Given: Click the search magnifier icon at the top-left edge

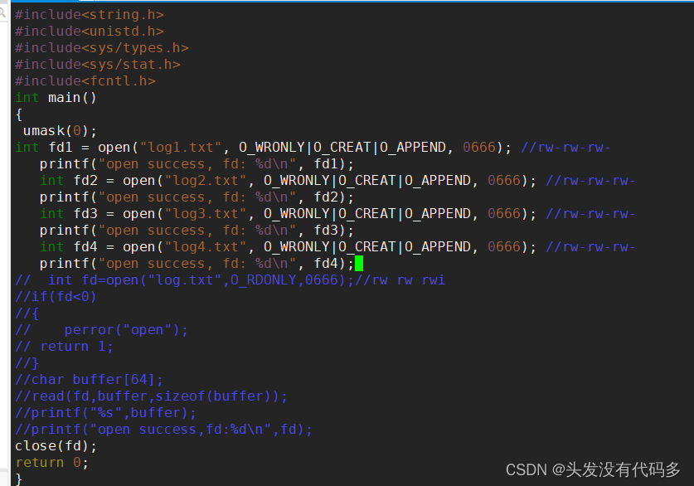Looking at the screenshot, I should click(x=2, y=12).
